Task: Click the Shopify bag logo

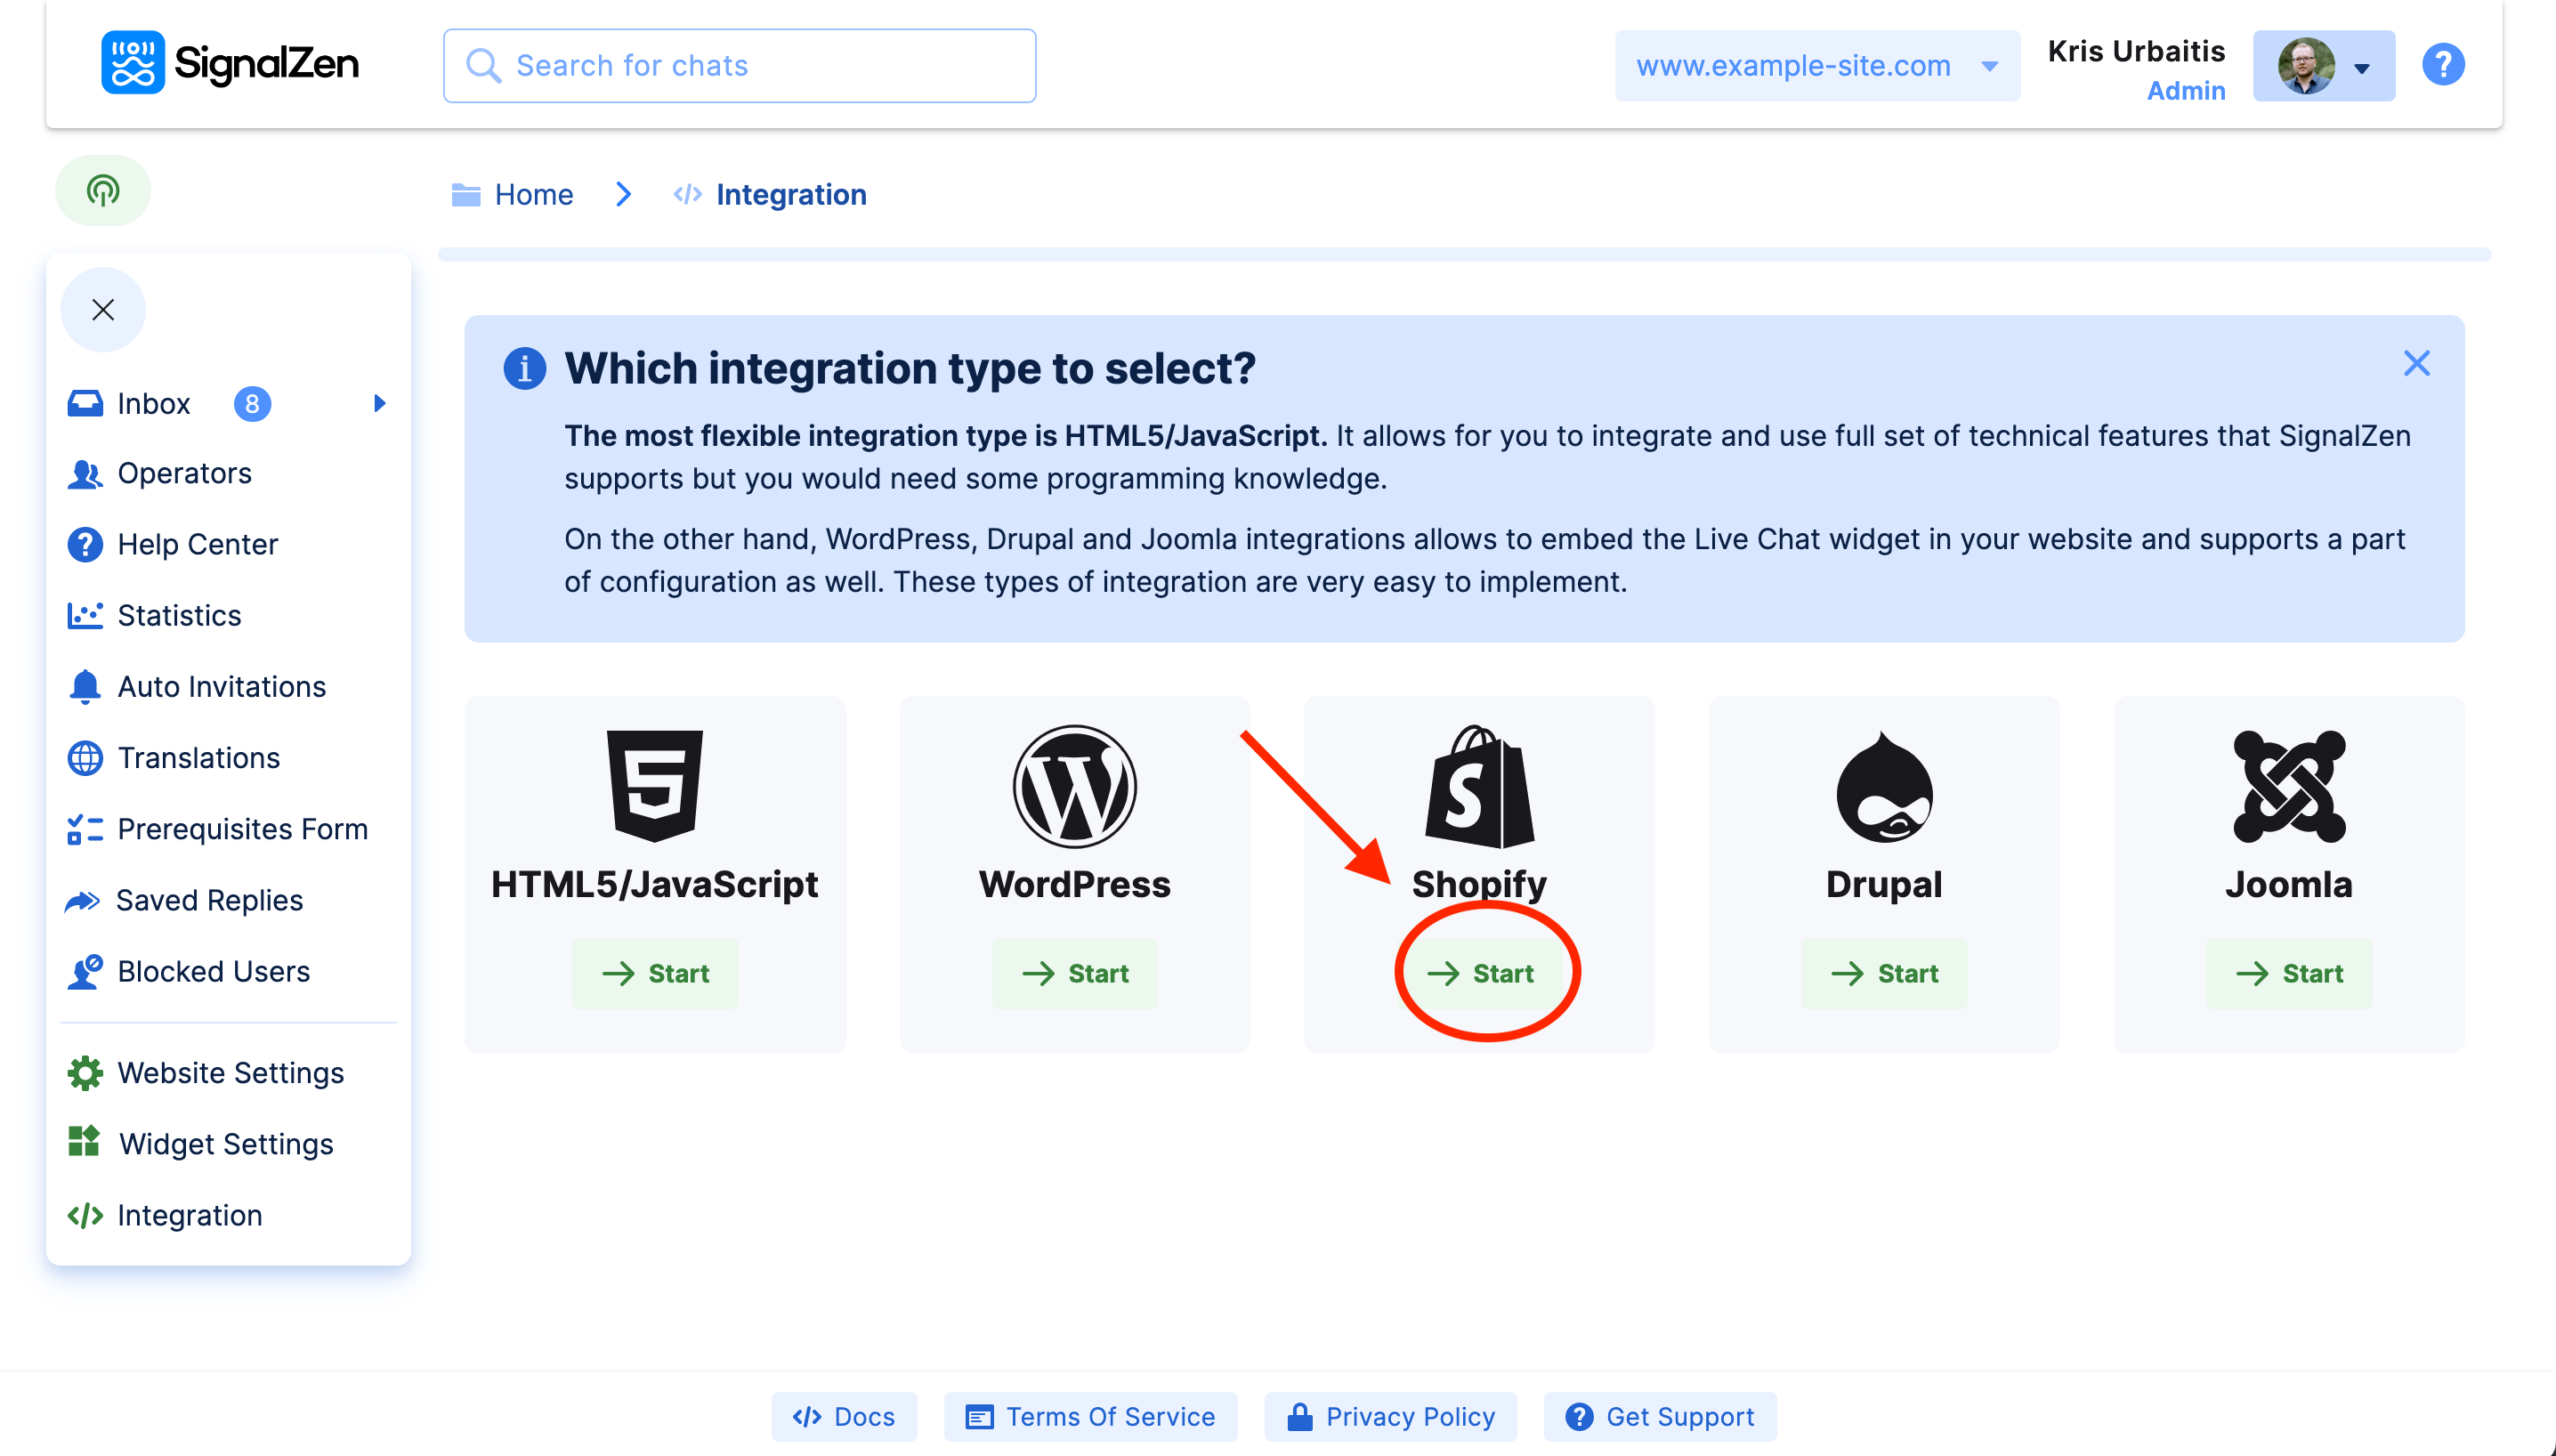Action: [1478, 786]
